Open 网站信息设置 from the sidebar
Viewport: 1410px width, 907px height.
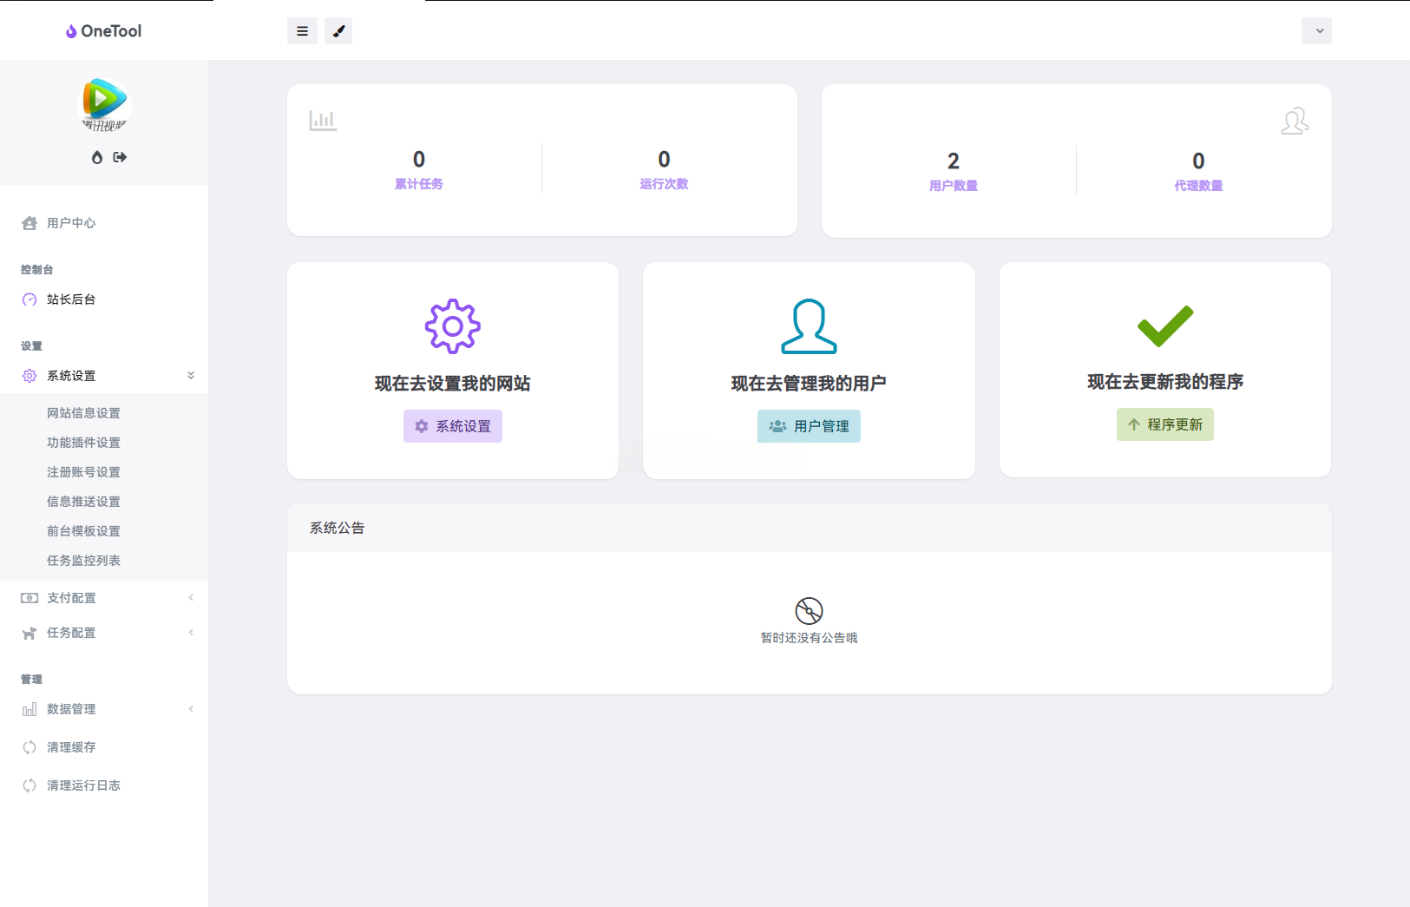click(83, 413)
